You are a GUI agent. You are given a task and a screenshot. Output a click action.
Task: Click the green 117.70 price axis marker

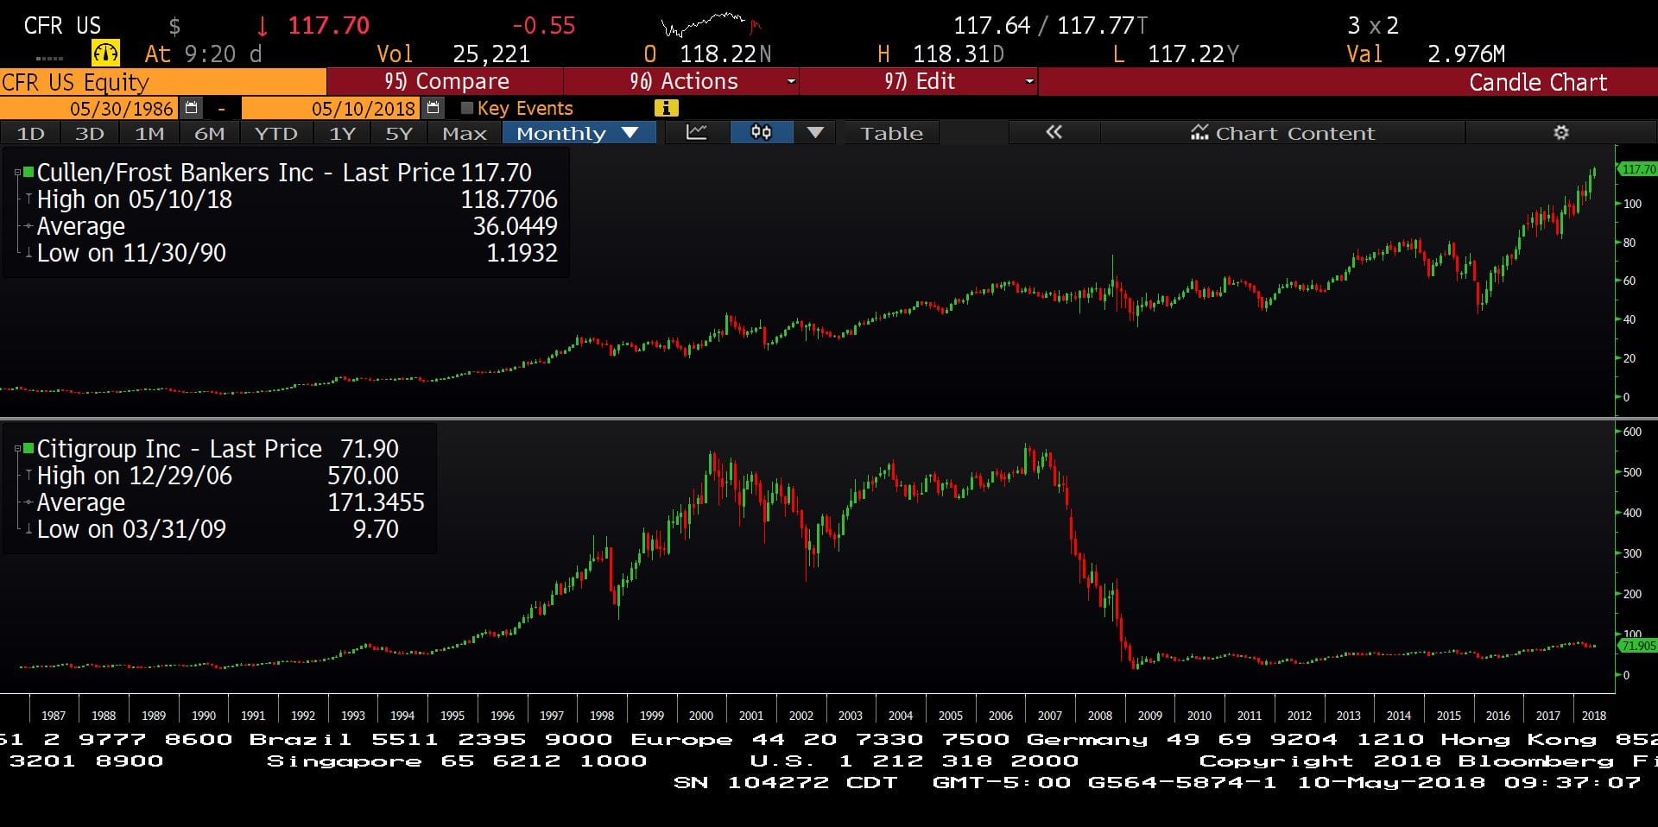(1636, 169)
